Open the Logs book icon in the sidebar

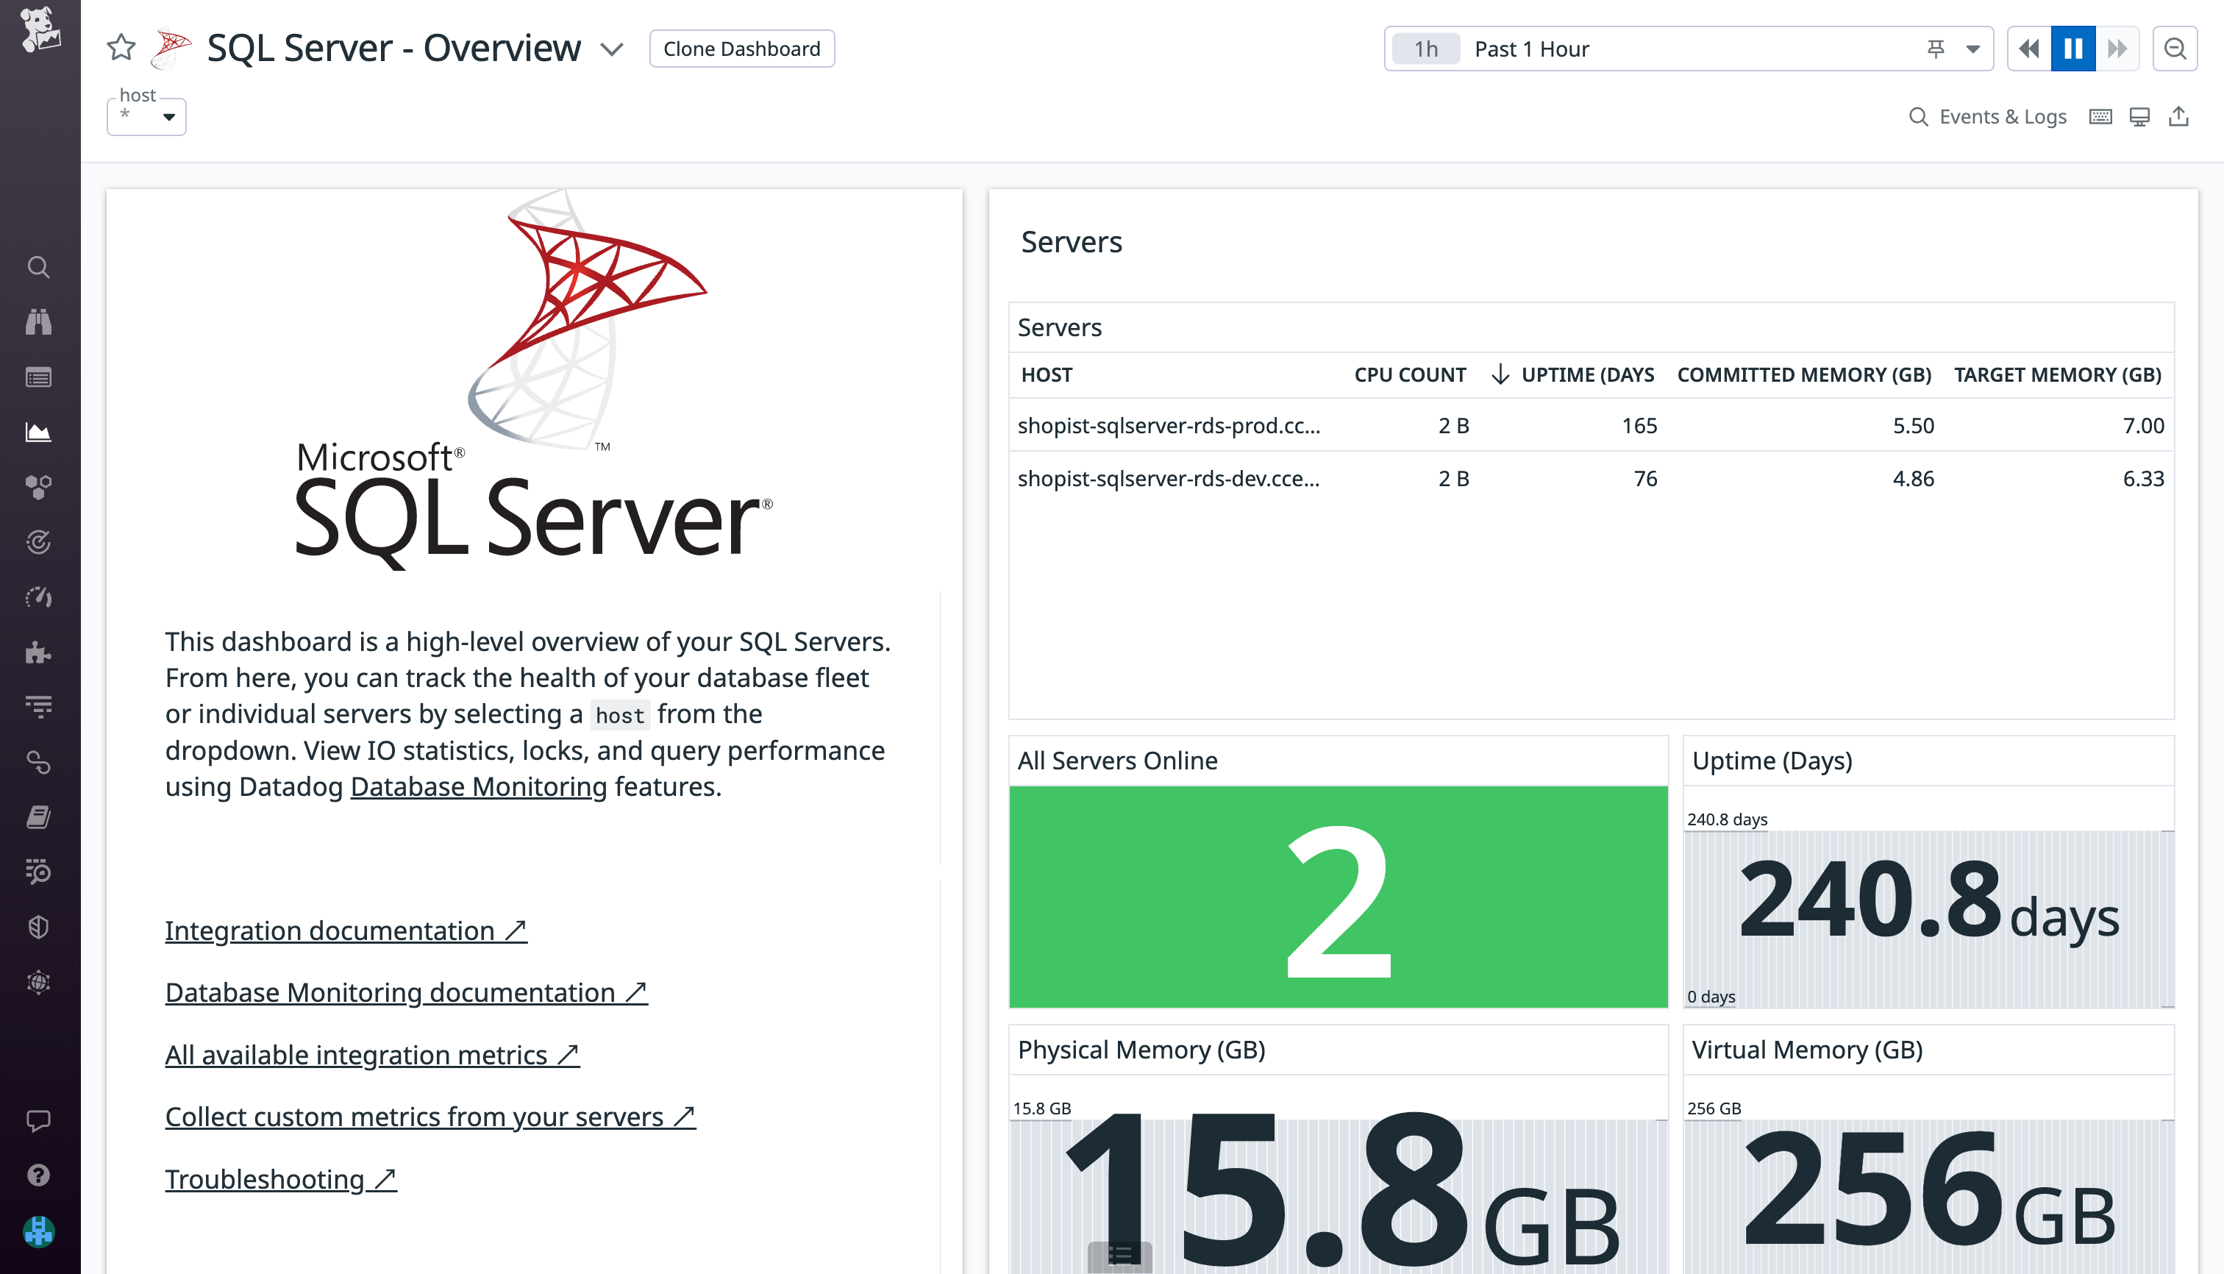click(x=40, y=817)
